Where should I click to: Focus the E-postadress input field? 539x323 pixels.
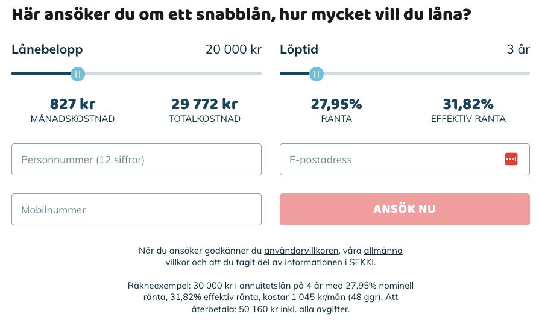(389, 160)
